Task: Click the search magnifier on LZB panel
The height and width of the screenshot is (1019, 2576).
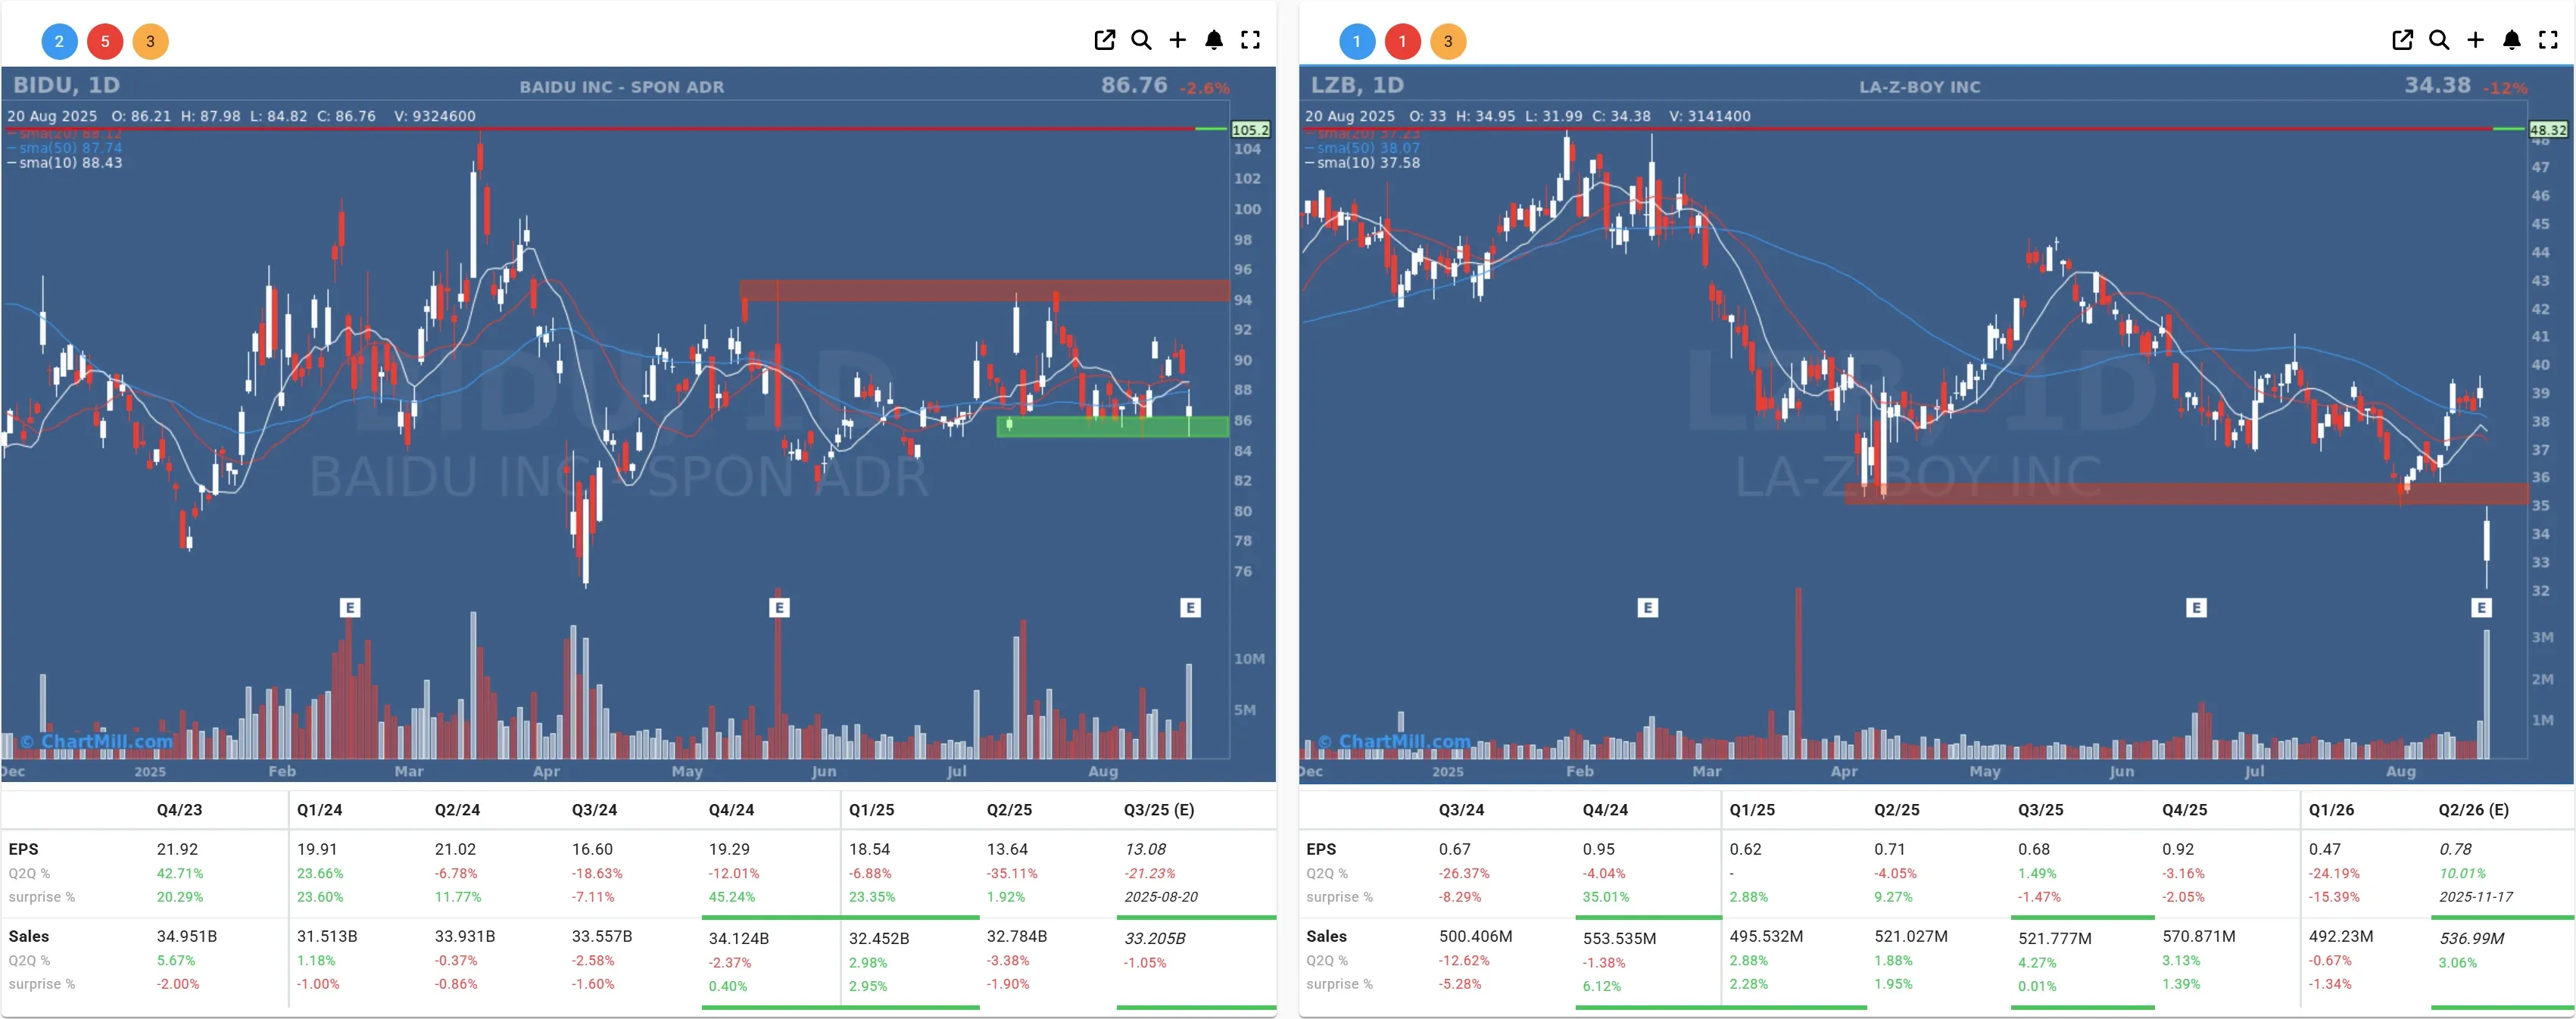Action: coord(2439,40)
